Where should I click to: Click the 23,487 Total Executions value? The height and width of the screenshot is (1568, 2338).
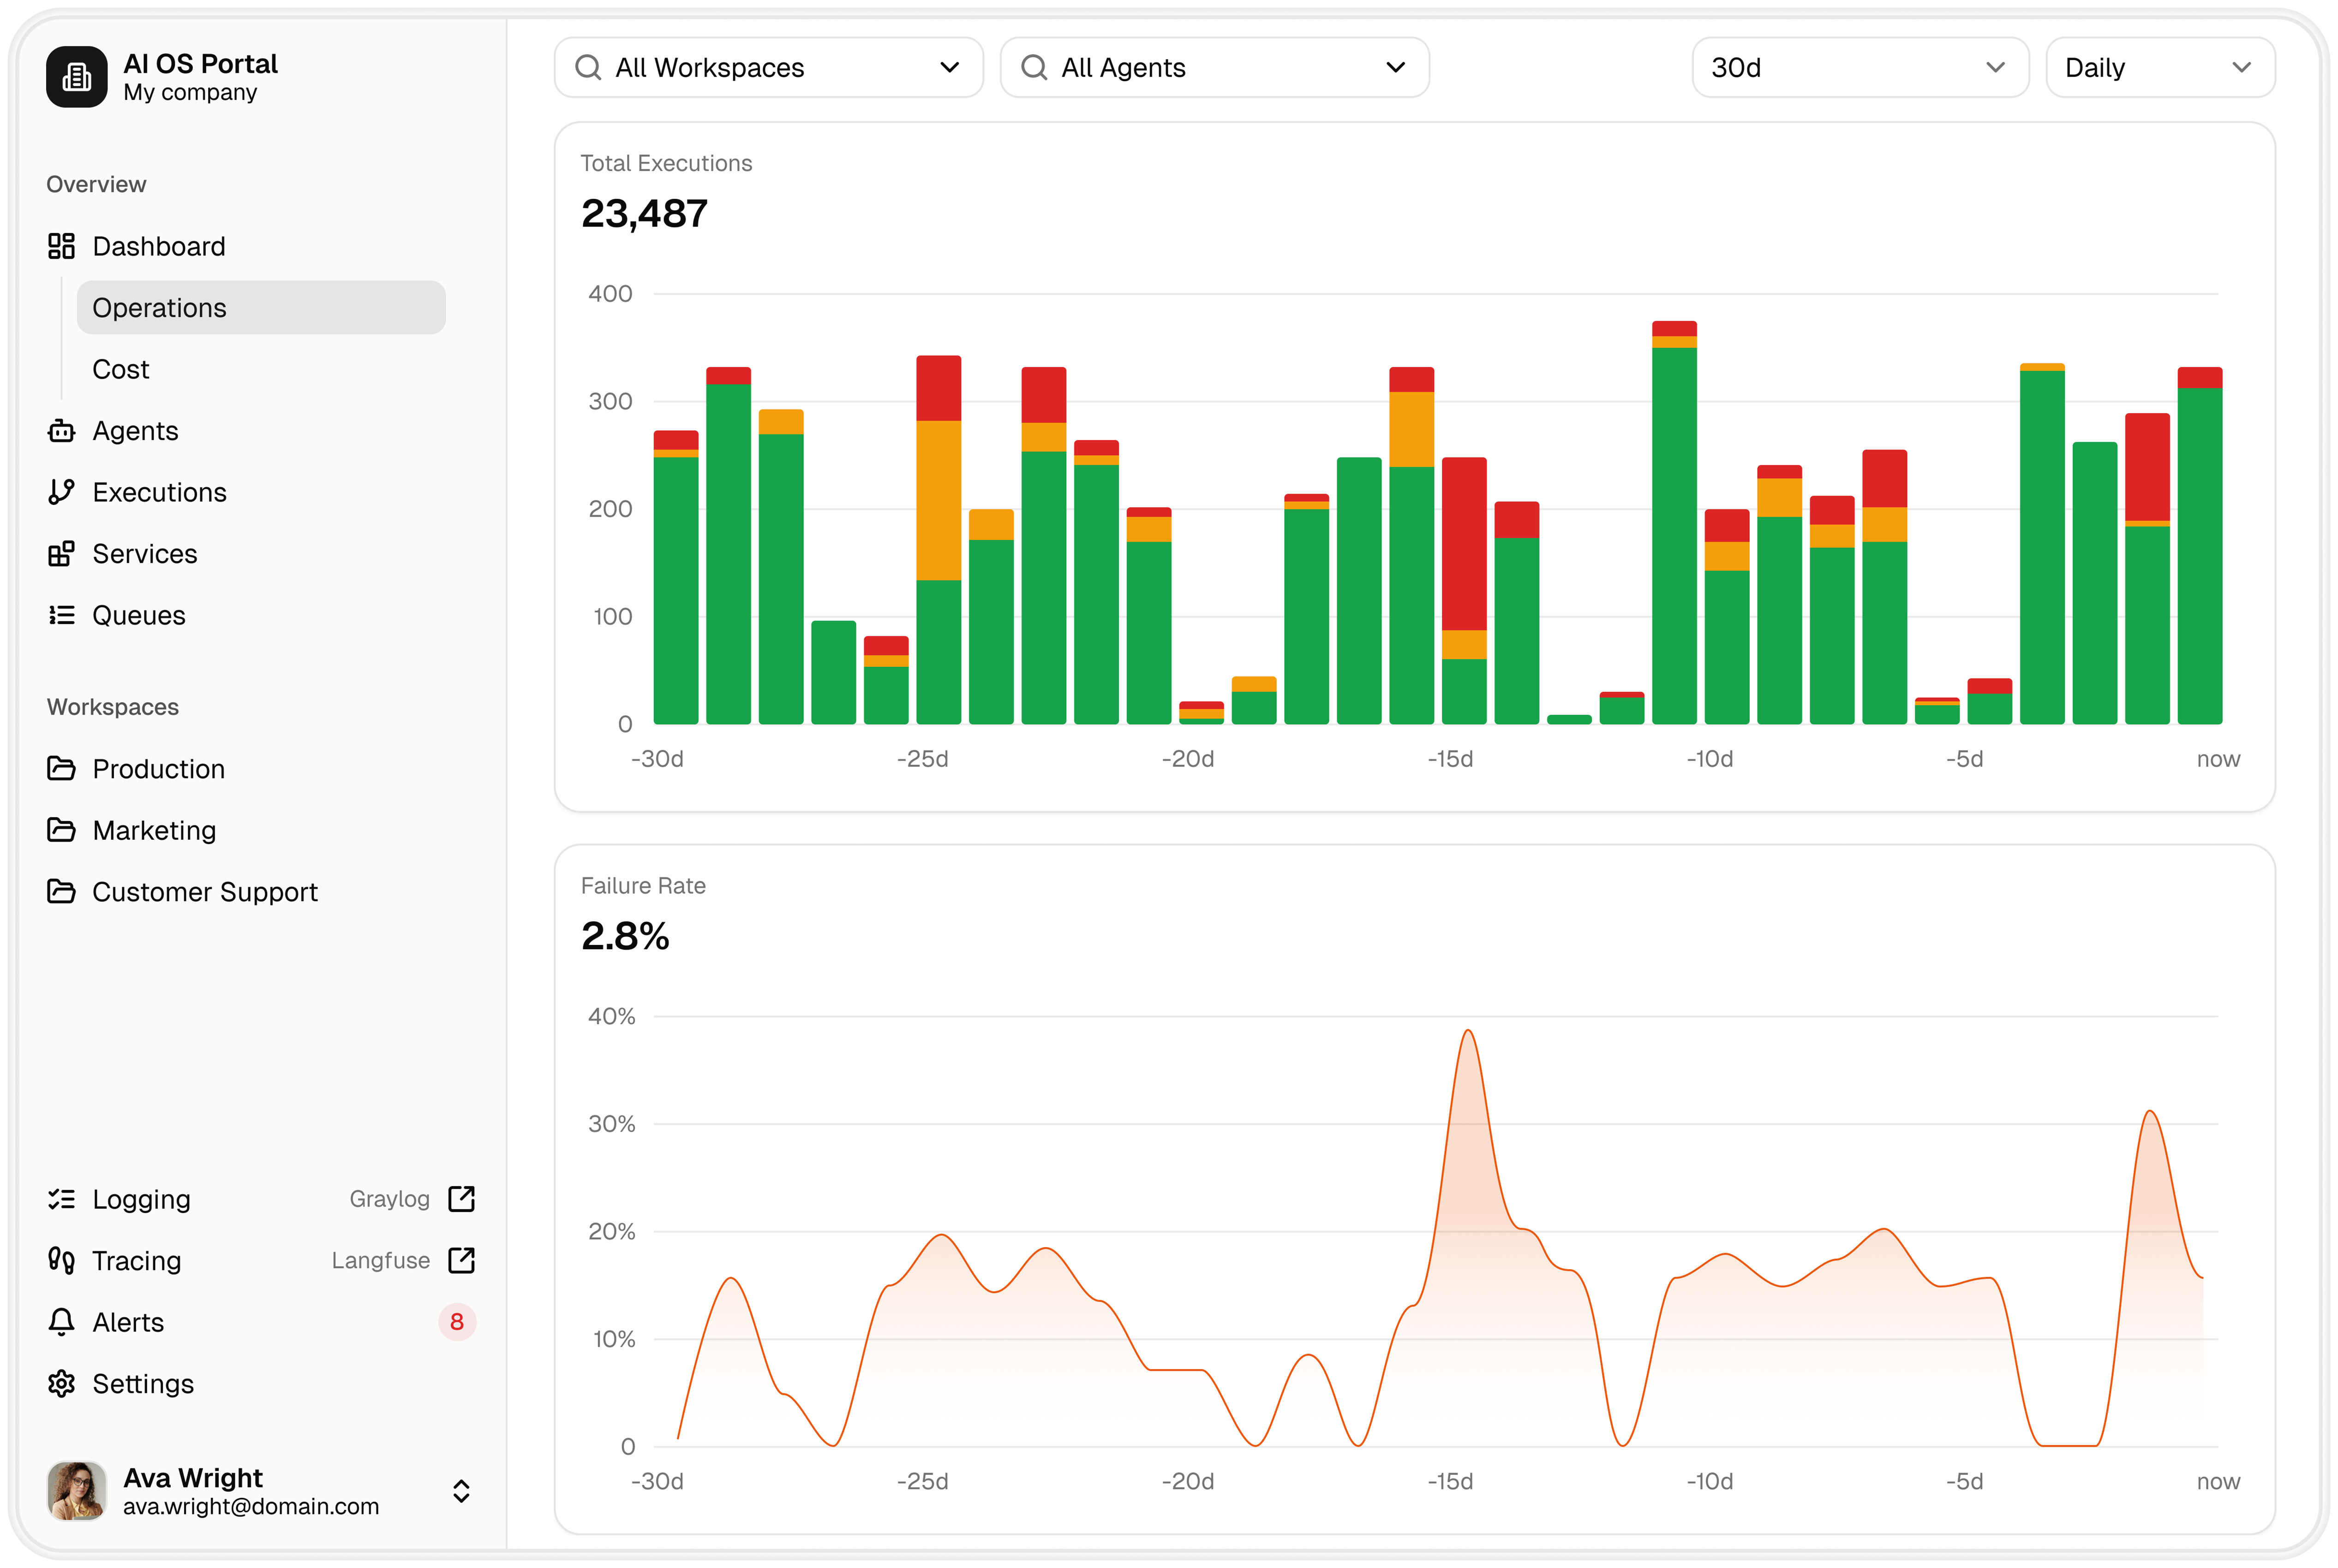tap(644, 213)
